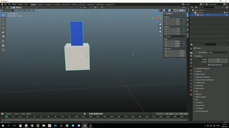Open the File menu
The height and width of the screenshot is (128, 229).
[x=5, y=4]
